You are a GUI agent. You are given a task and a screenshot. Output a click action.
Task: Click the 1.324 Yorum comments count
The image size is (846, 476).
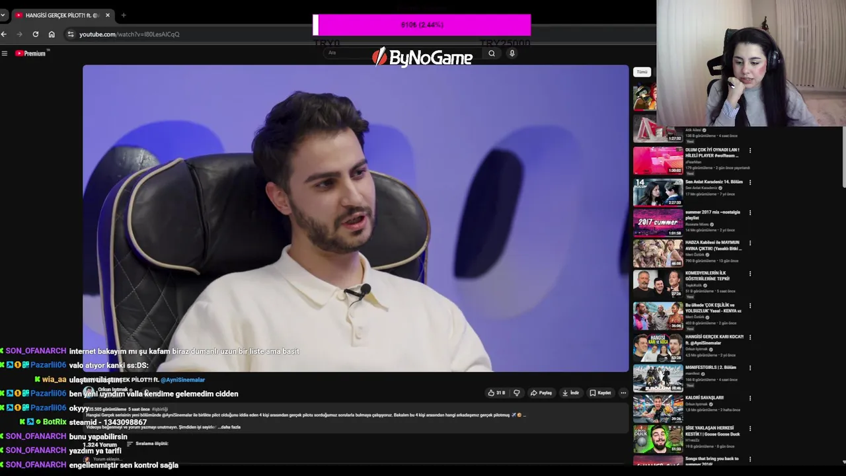click(x=99, y=445)
